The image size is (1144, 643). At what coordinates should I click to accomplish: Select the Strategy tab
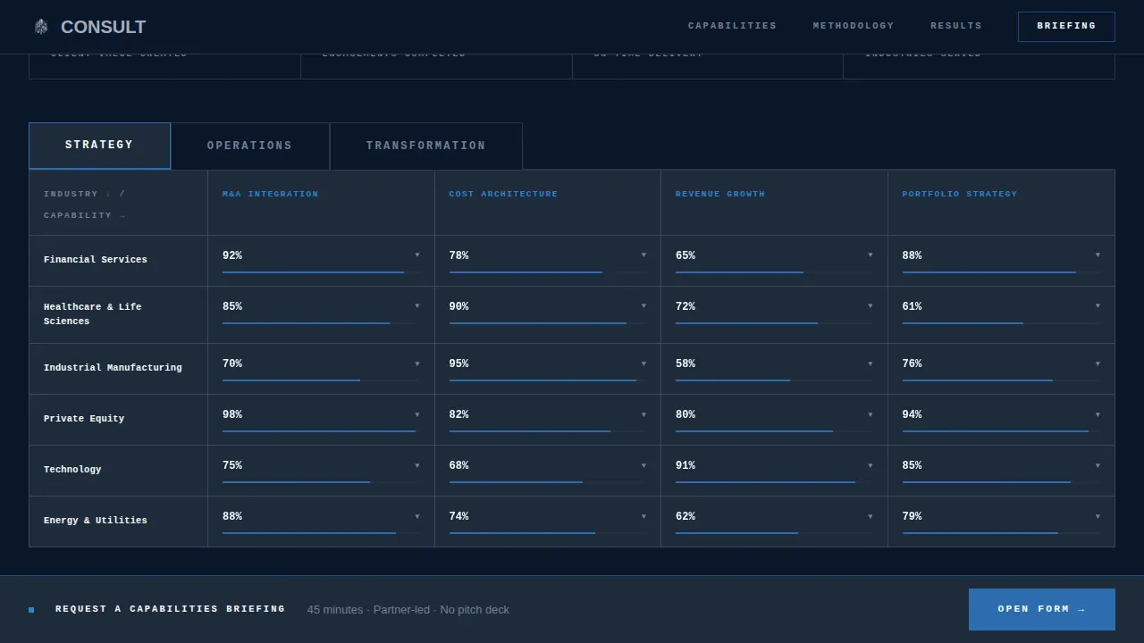[x=99, y=146]
